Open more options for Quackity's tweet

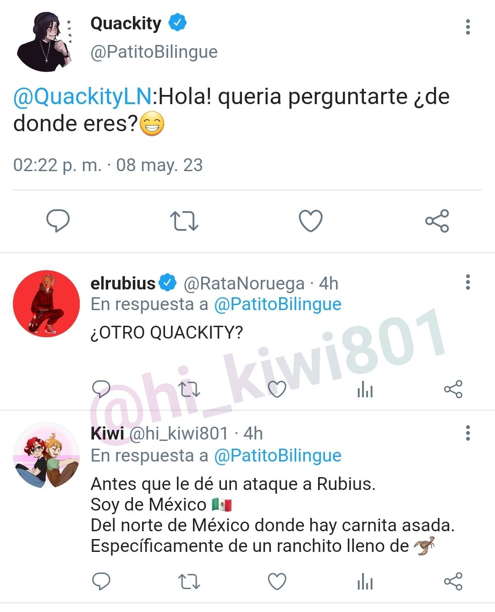click(467, 27)
